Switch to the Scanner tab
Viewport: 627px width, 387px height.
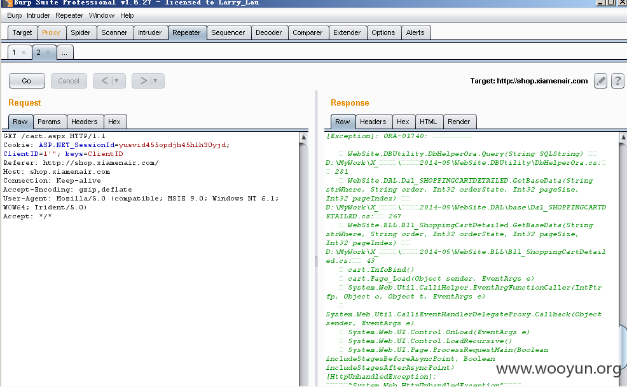click(x=114, y=32)
